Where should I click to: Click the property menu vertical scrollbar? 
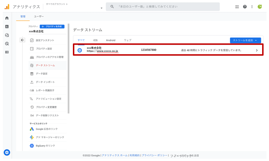tap(68, 69)
